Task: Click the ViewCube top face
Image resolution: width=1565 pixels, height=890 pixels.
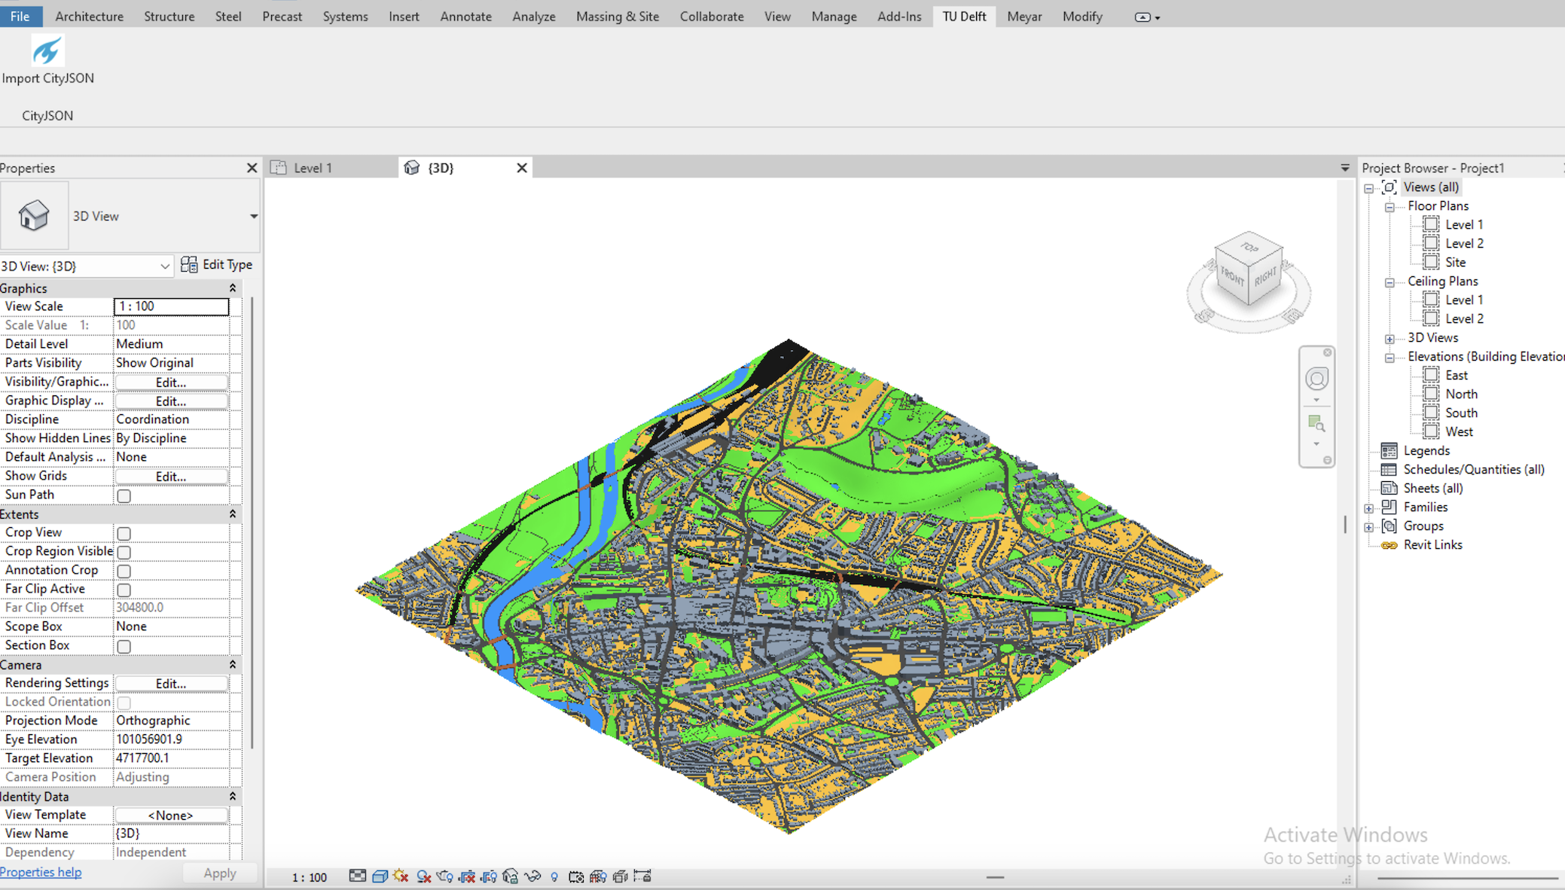Action: (x=1249, y=248)
